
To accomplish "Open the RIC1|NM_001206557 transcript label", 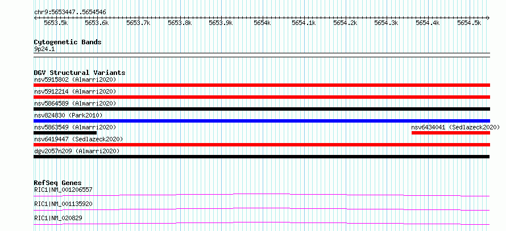I will (63, 190).
